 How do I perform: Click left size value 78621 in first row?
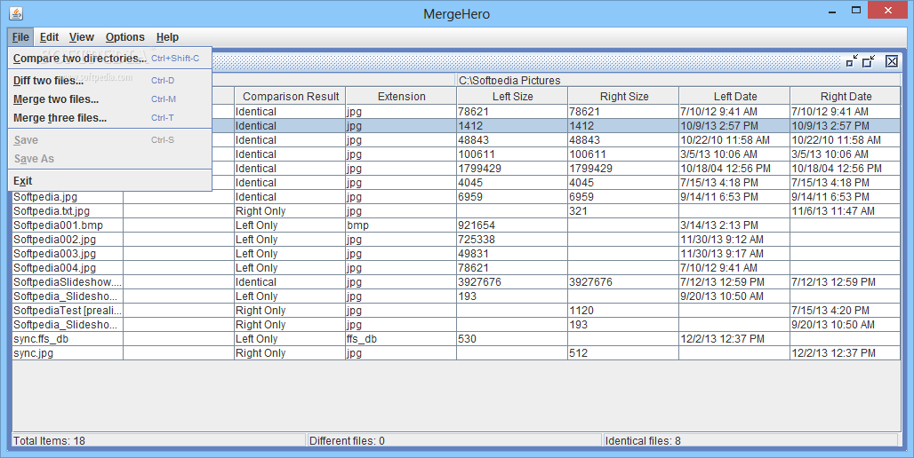click(x=474, y=112)
